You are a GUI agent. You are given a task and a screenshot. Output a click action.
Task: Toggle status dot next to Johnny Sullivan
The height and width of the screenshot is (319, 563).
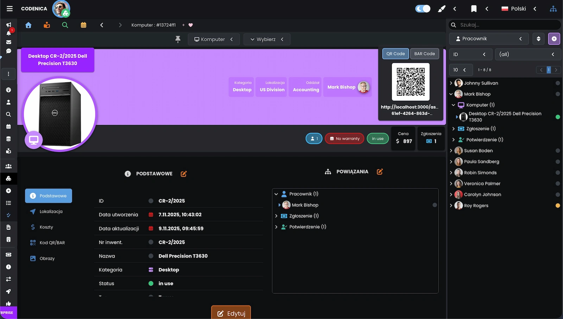click(x=557, y=83)
